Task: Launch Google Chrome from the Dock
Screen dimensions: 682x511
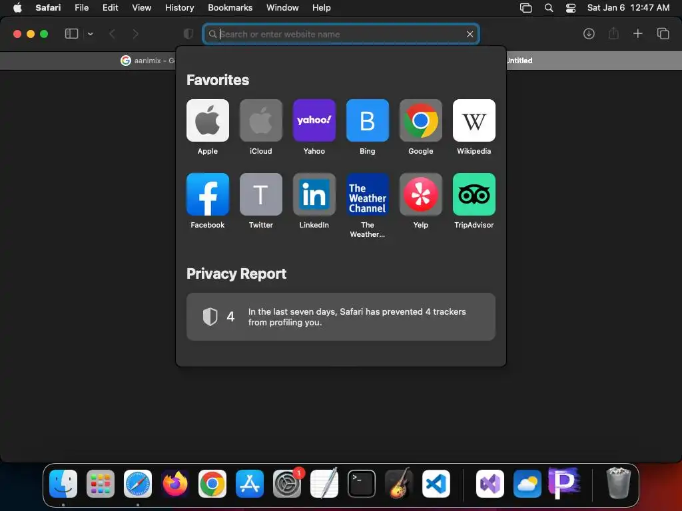Action: [212, 484]
